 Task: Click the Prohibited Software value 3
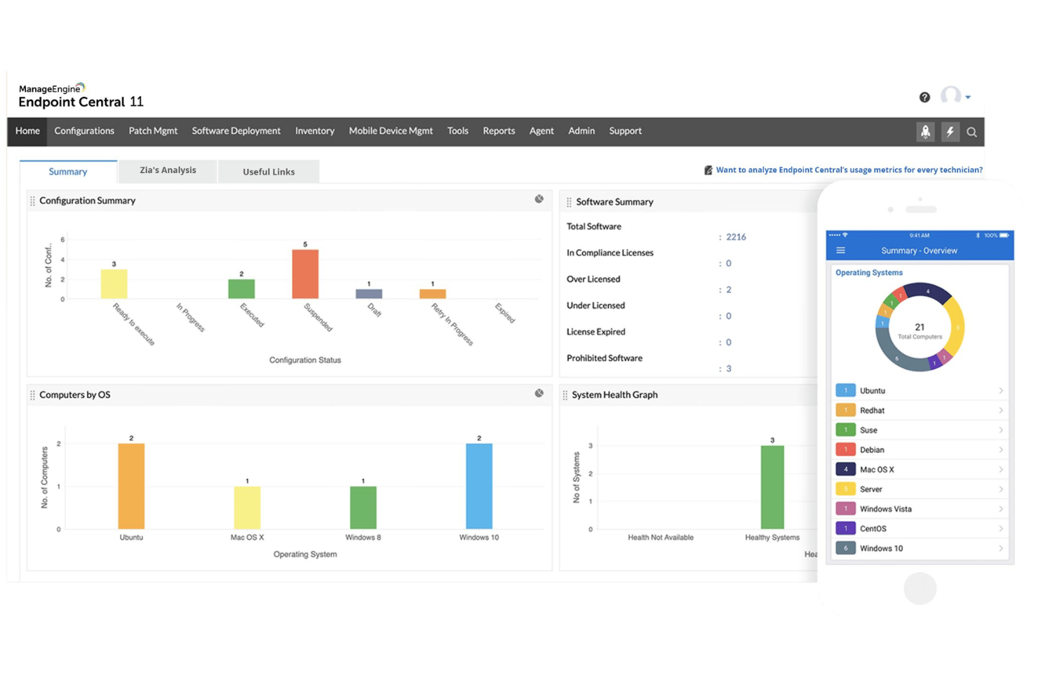[729, 369]
